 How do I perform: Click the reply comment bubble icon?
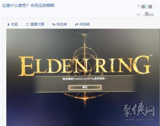139,15
